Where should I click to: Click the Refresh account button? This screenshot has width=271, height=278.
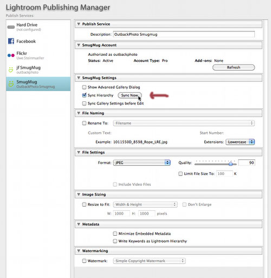(x=234, y=67)
